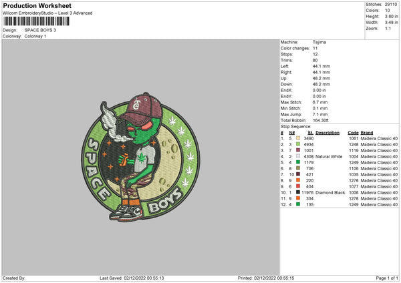Screen dimensions: 401x283
Task: Click the Brand column header
Action: click(x=367, y=133)
